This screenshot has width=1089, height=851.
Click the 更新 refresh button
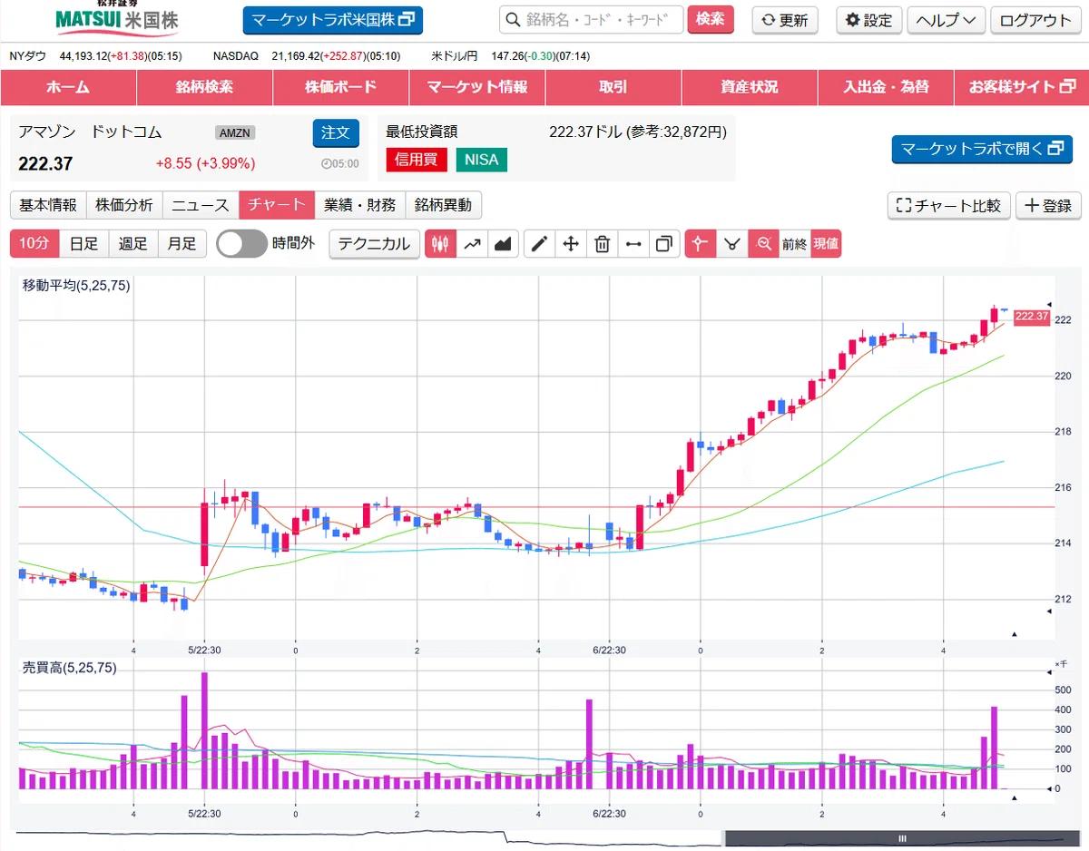coord(785,20)
